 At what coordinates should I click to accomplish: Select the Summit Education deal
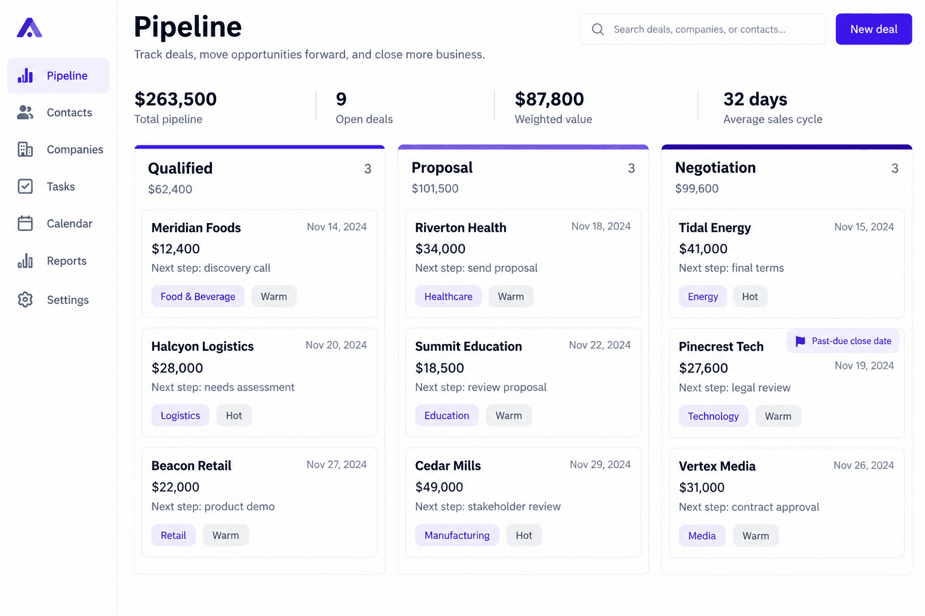point(523,383)
